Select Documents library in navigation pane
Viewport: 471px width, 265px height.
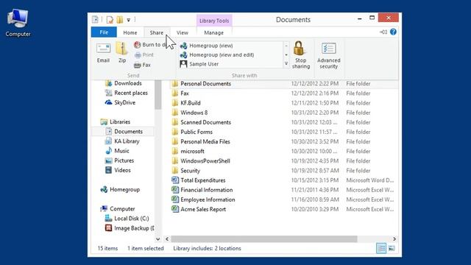point(124,131)
